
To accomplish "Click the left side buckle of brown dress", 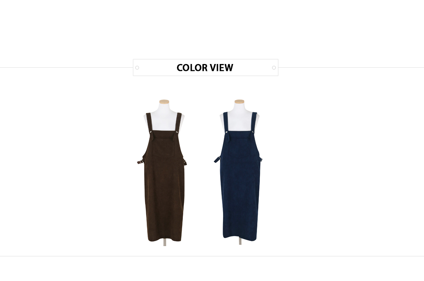I will click(x=140, y=162).
